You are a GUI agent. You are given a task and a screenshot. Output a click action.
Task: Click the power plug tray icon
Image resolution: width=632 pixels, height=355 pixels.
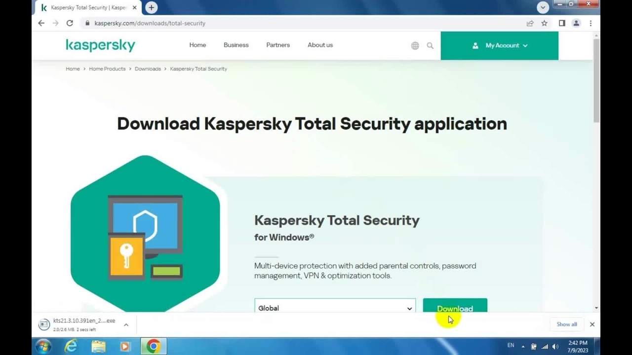tap(534, 347)
